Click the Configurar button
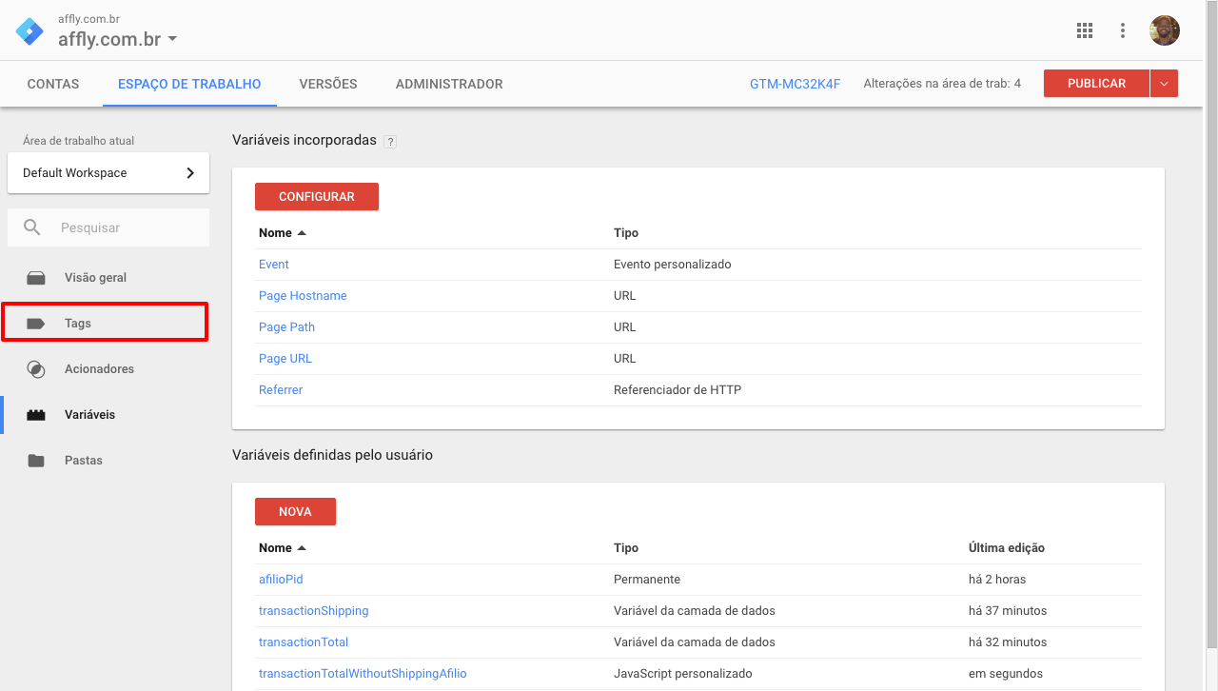Viewport: 1218px width, 691px height. (x=317, y=197)
